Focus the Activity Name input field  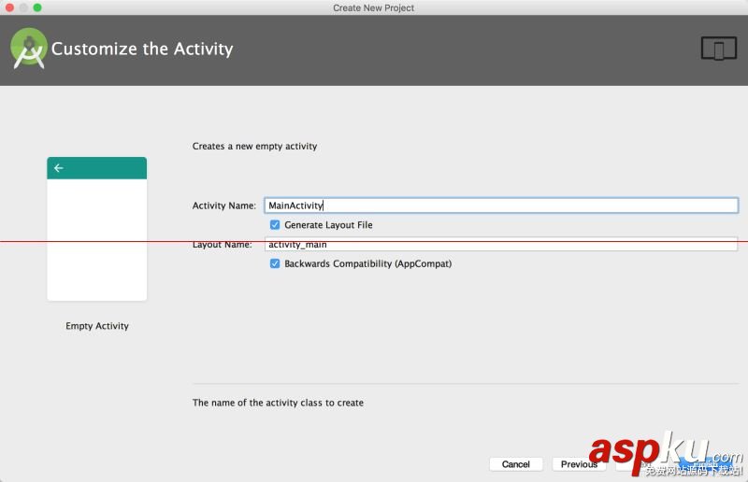tap(501, 206)
